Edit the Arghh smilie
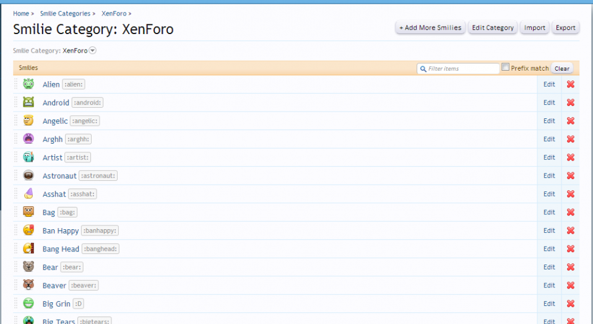 coord(549,139)
